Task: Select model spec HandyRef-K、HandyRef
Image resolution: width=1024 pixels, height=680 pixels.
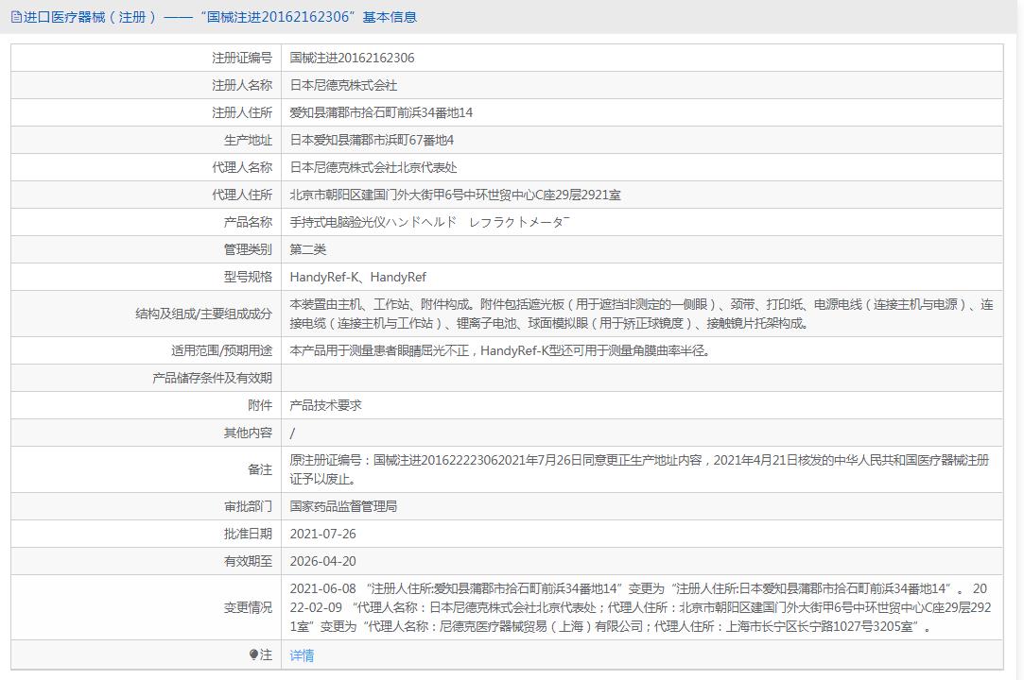Action: tap(357, 278)
